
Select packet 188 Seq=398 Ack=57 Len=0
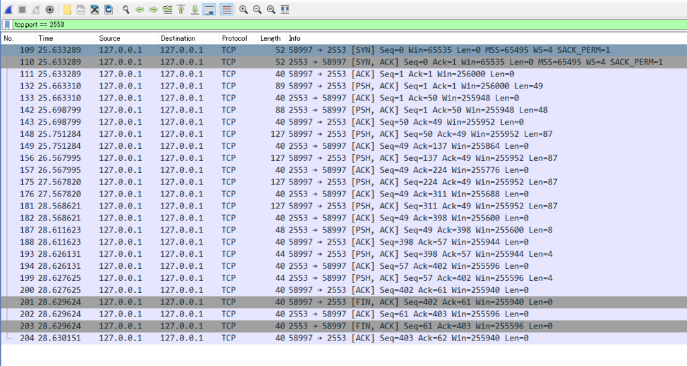point(343,242)
